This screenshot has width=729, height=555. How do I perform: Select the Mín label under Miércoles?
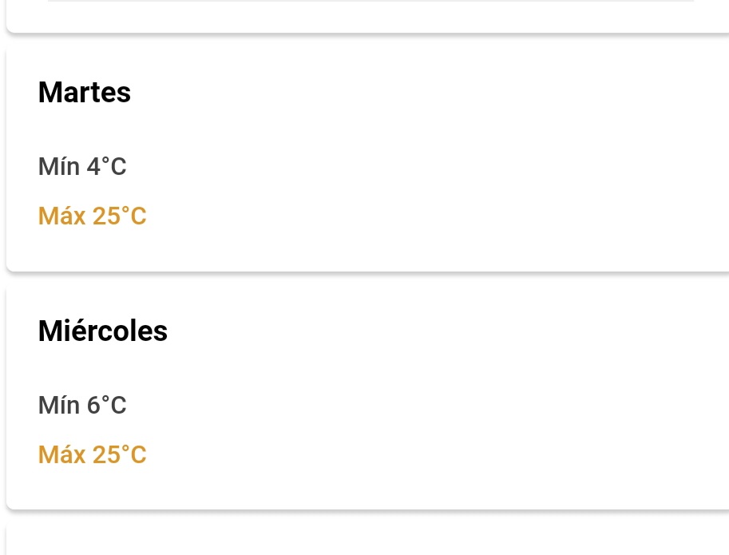[x=59, y=406]
